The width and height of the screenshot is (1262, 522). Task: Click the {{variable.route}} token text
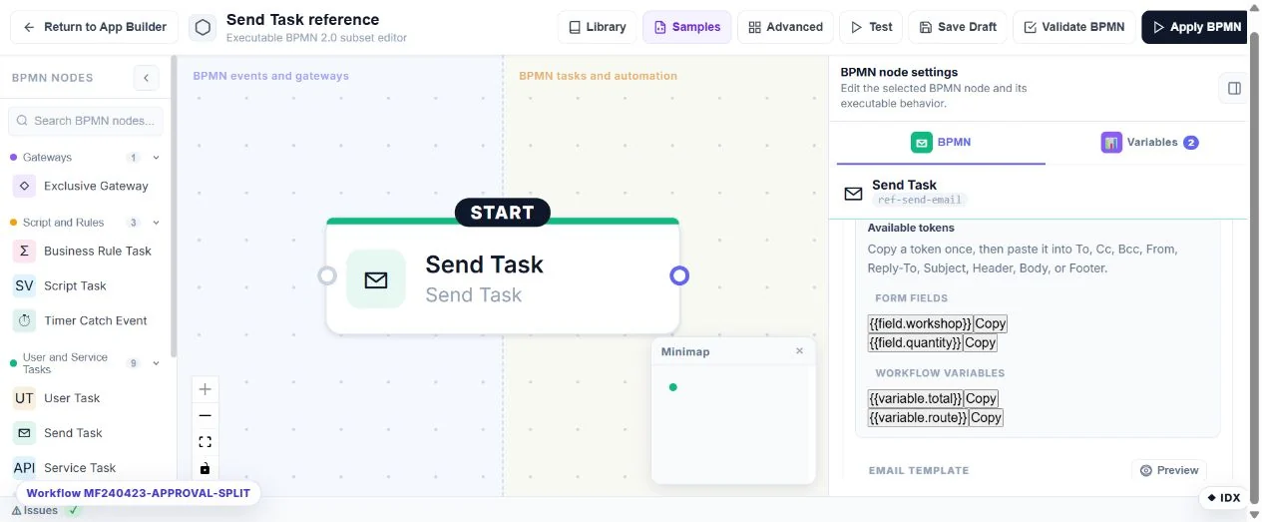click(918, 417)
